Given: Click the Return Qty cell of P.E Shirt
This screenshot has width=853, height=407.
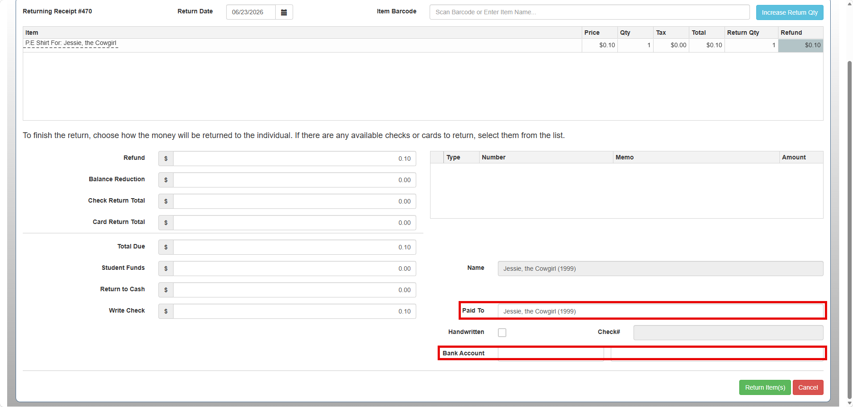Looking at the screenshot, I should 751,45.
